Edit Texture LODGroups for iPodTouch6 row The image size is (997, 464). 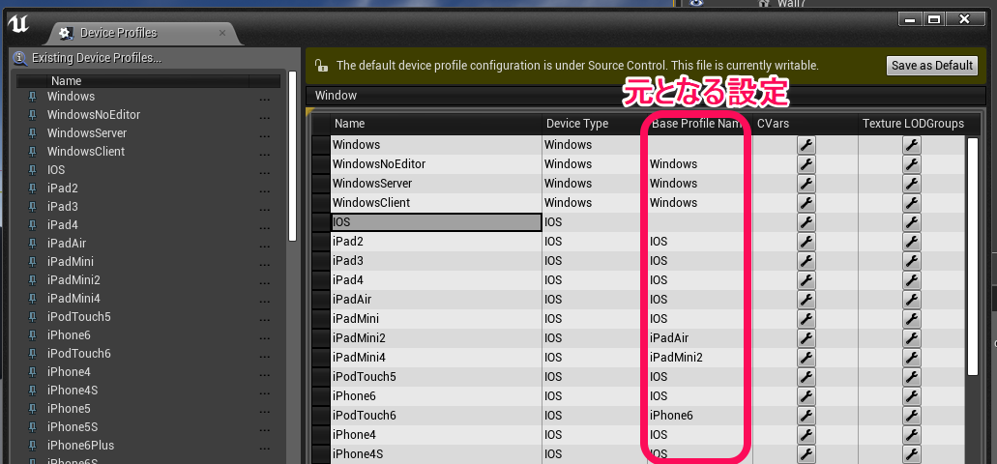pos(911,416)
